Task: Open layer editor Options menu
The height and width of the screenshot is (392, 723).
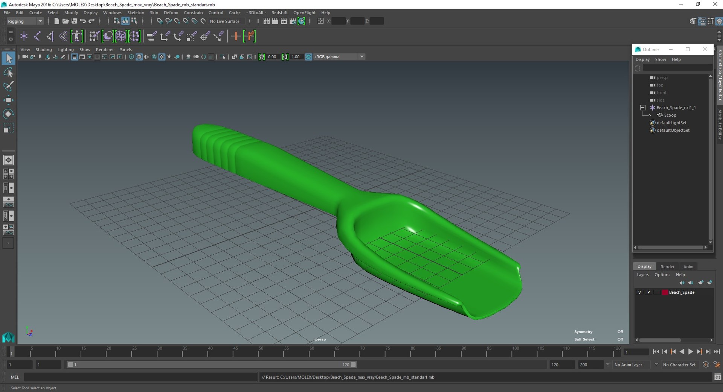Action: [x=662, y=275]
